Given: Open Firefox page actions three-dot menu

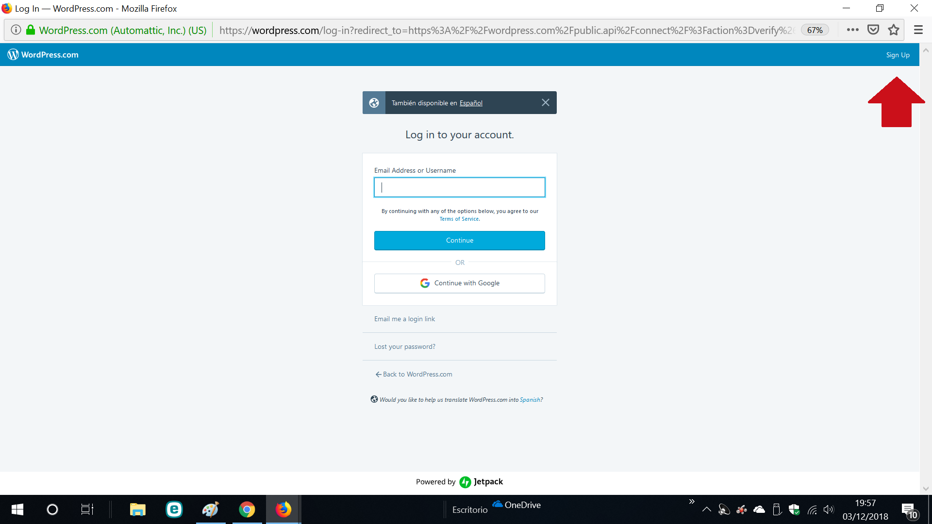Looking at the screenshot, I should click(x=852, y=30).
